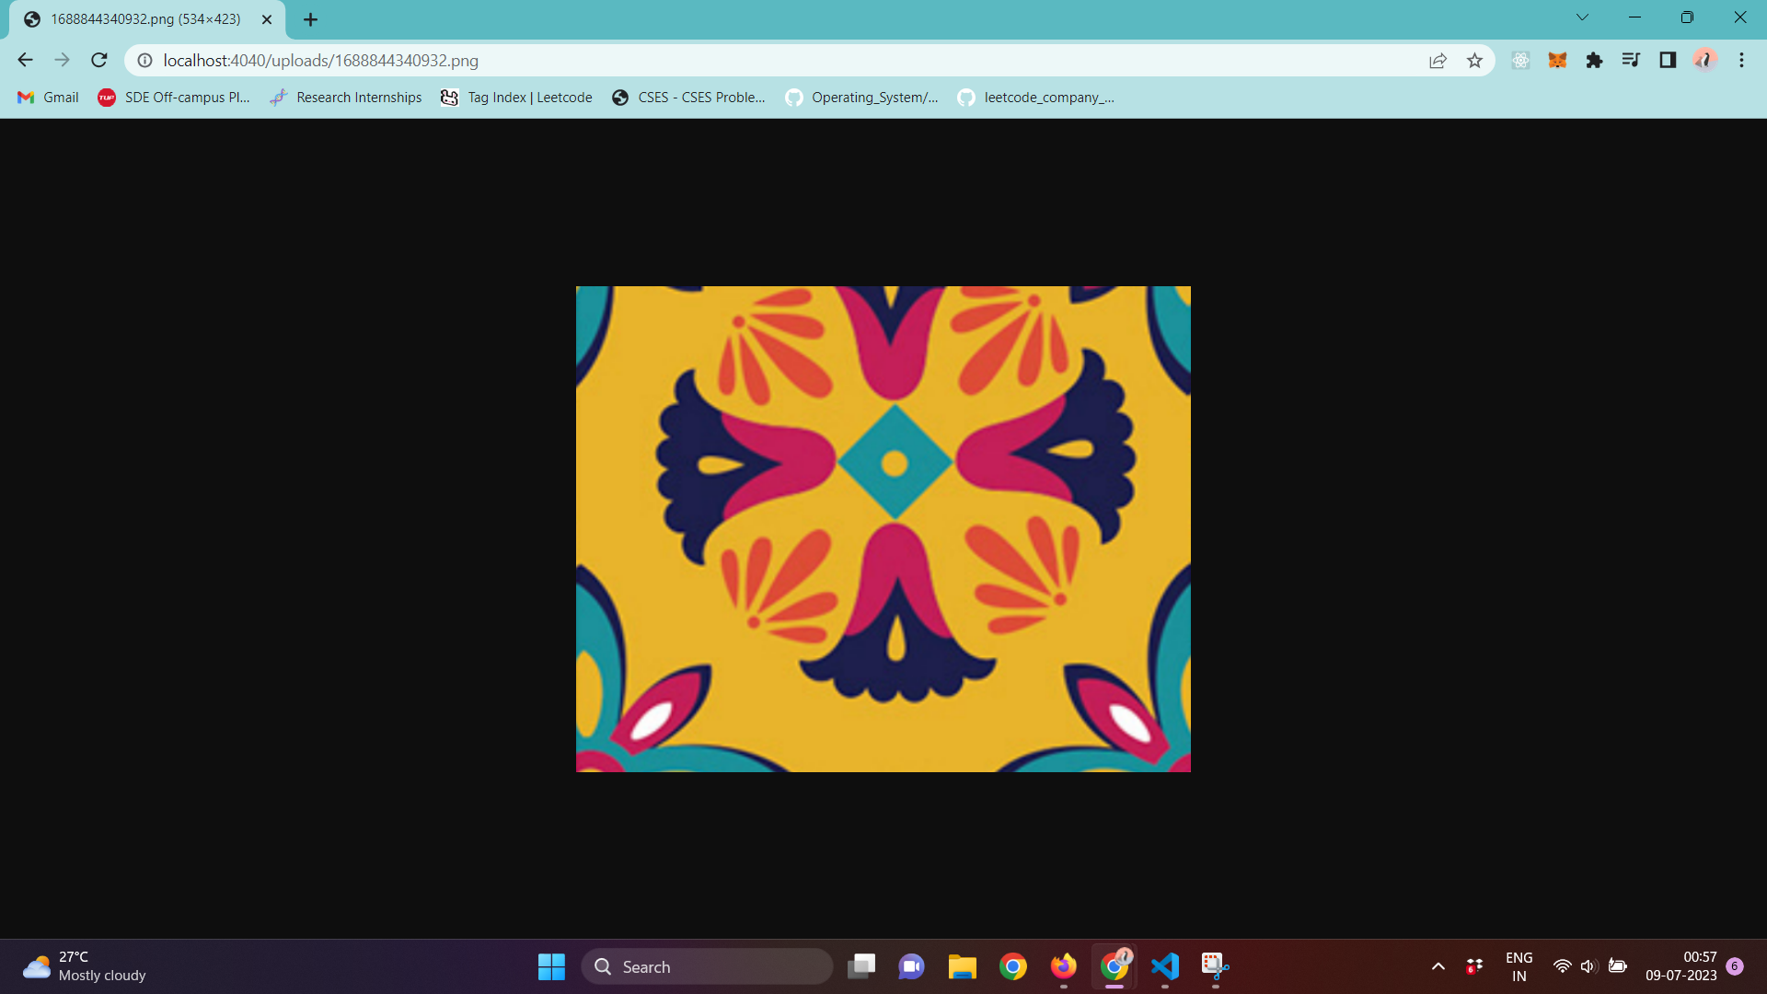The width and height of the screenshot is (1767, 994).
Task: Click the colorful floral pattern image
Action: click(883, 528)
